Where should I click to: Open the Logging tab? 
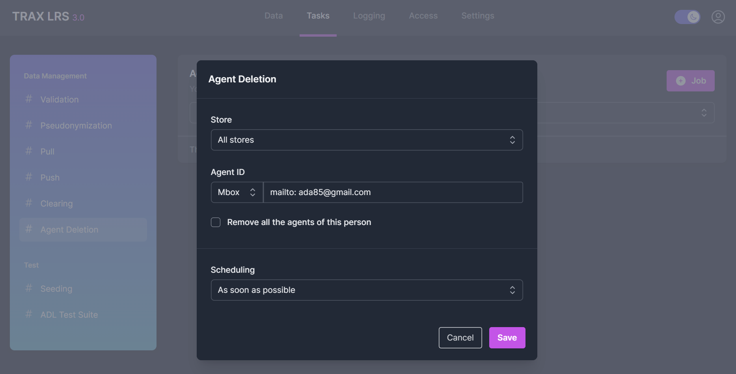369,16
